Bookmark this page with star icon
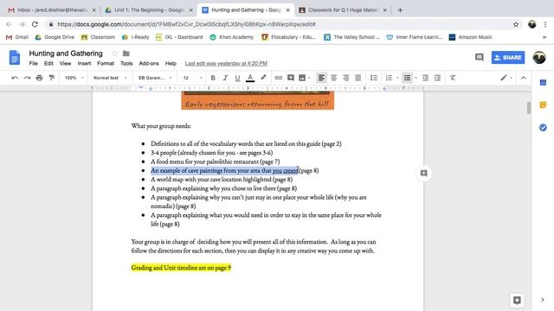The height and width of the screenshot is (311, 554). (516, 24)
